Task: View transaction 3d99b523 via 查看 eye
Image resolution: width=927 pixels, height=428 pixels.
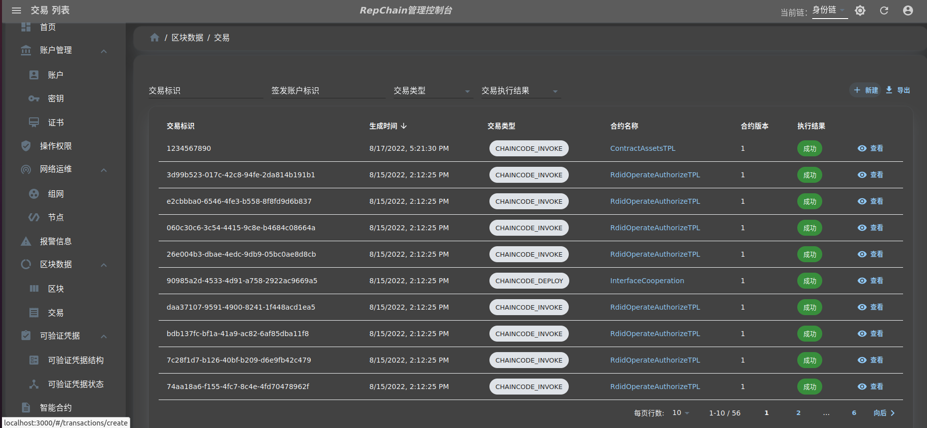Action: 870,175
